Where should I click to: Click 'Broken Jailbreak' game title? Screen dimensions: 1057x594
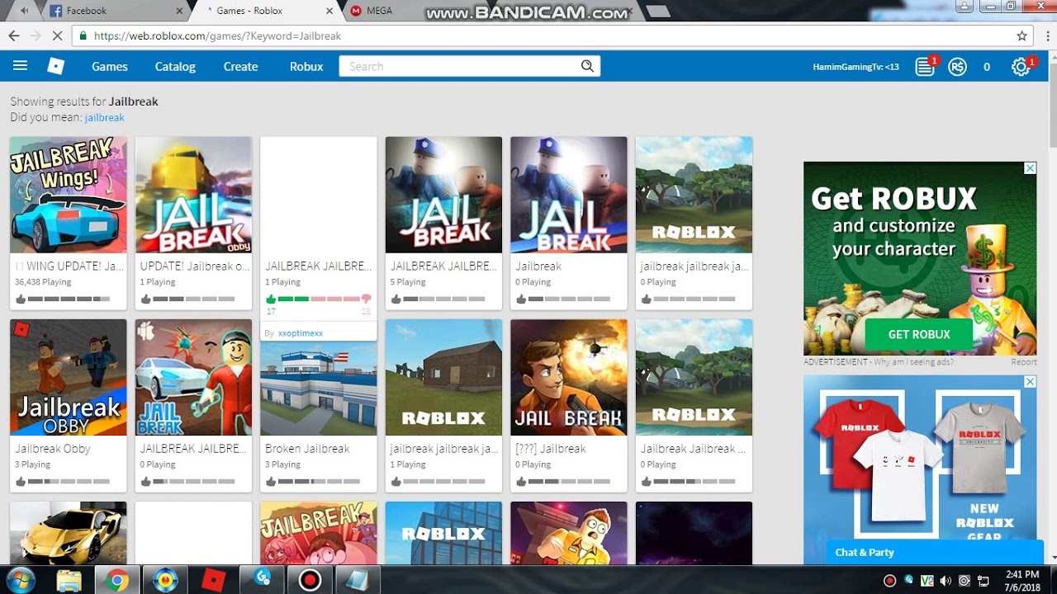coord(307,449)
